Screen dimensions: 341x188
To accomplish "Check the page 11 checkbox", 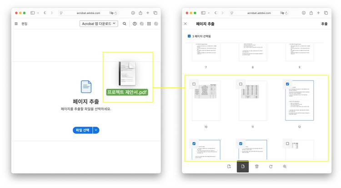I will click(241, 84).
